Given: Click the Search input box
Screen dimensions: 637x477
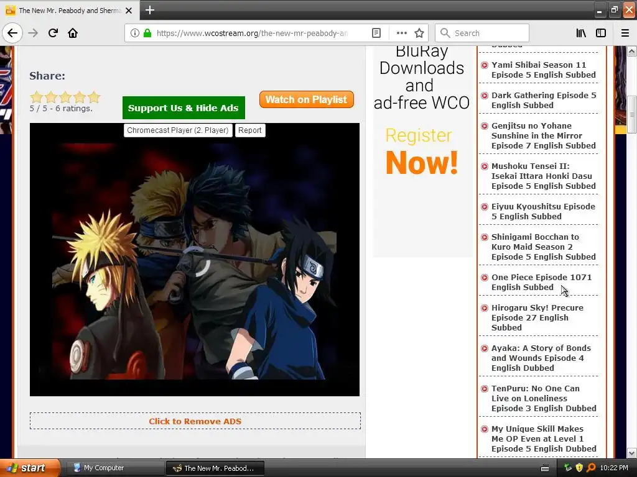Looking at the screenshot, I should point(482,34).
